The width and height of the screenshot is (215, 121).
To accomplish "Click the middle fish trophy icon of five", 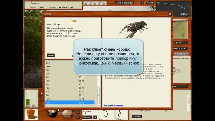I will coord(95,3).
